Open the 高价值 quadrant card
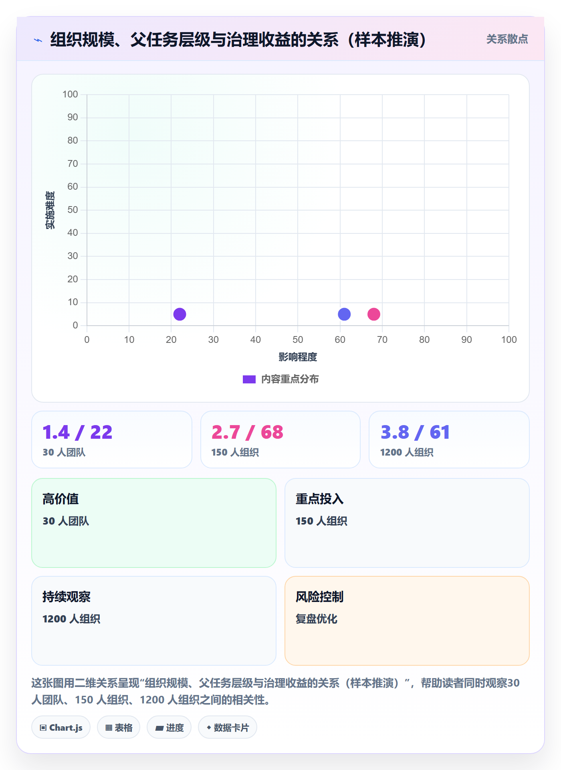Viewport: 561px width, 770px height. 154,523
